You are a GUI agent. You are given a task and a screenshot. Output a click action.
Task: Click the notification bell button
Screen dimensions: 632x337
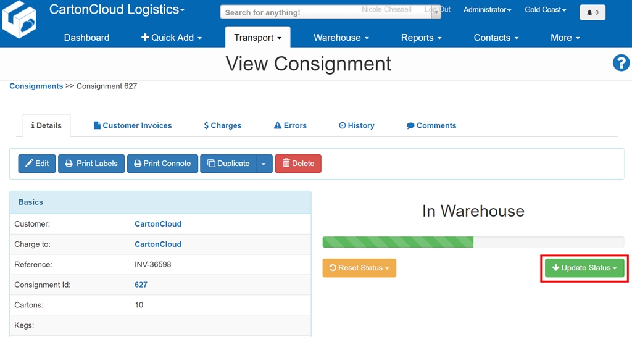(x=592, y=12)
